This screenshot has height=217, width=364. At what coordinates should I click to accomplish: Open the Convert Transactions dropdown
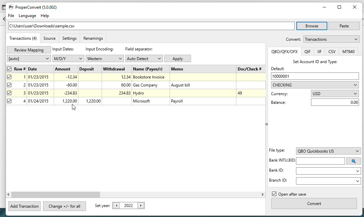pos(331,39)
